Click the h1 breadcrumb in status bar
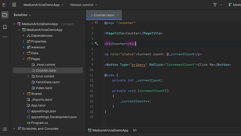Image resolution: width=241 pixels, height=136 pixels. 135,131
